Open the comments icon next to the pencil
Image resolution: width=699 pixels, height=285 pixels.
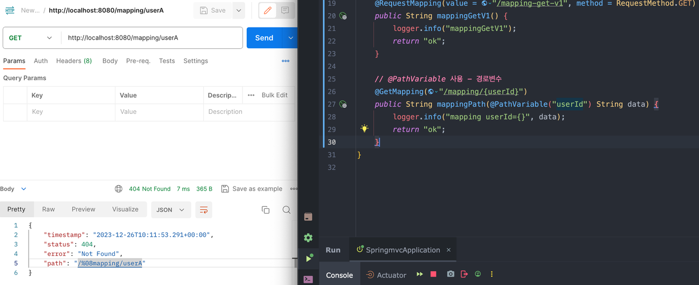285,10
